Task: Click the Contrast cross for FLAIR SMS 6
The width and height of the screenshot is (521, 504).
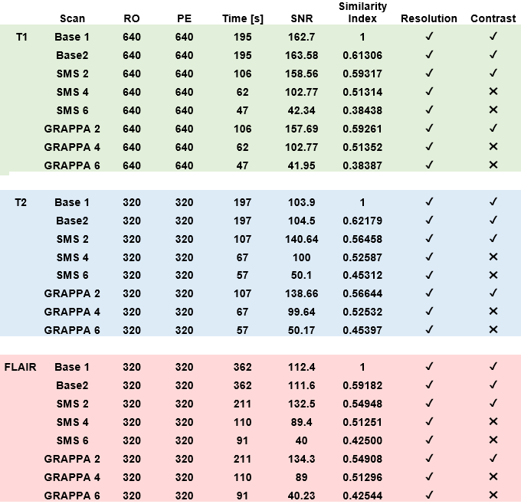Action: (493, 440)
